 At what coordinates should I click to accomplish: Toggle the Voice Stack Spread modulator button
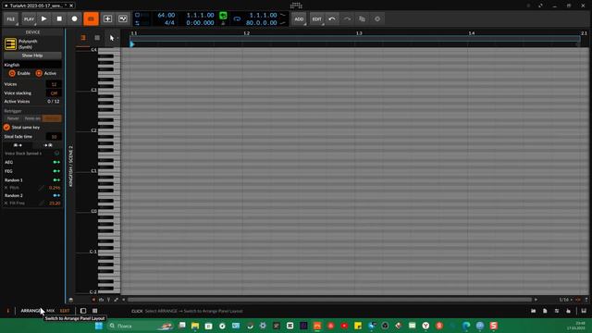tap(56, 154)
